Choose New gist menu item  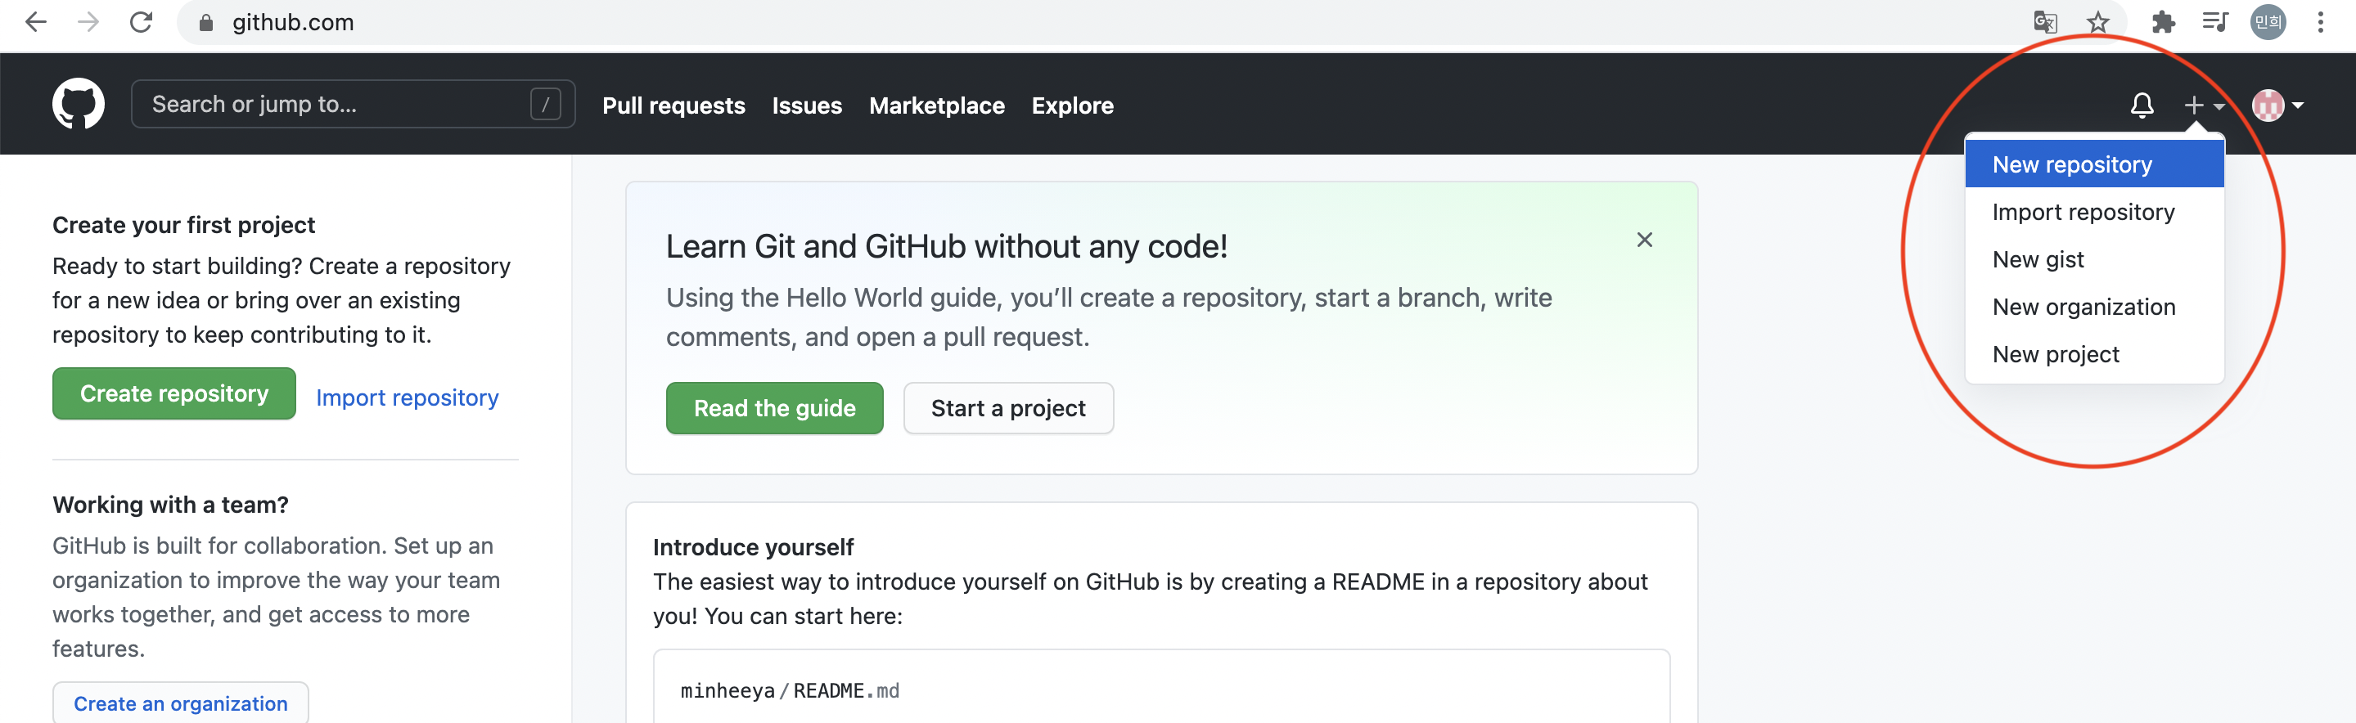(2038, 259)
